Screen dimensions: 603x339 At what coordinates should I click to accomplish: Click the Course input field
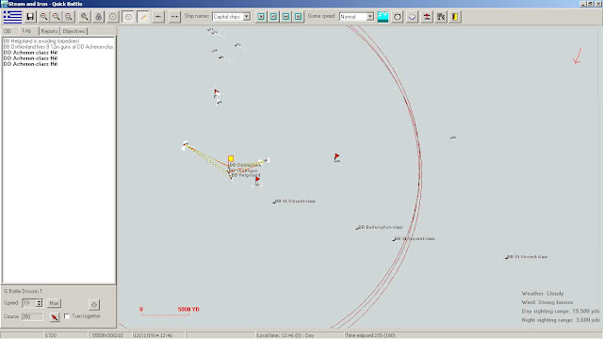[32, 316]
